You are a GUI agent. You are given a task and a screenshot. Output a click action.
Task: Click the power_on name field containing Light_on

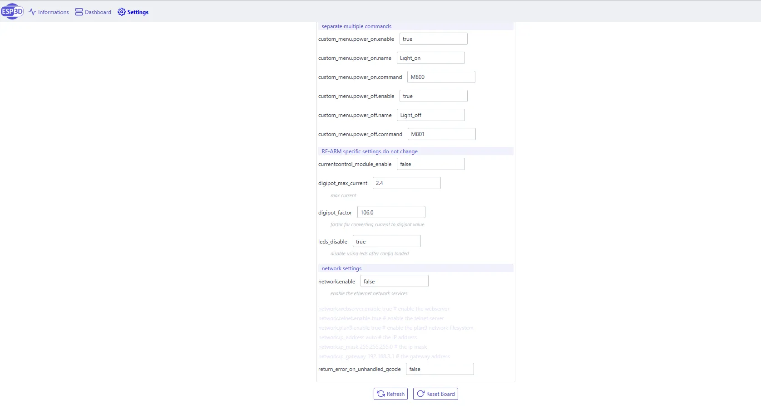coord(430,58)
